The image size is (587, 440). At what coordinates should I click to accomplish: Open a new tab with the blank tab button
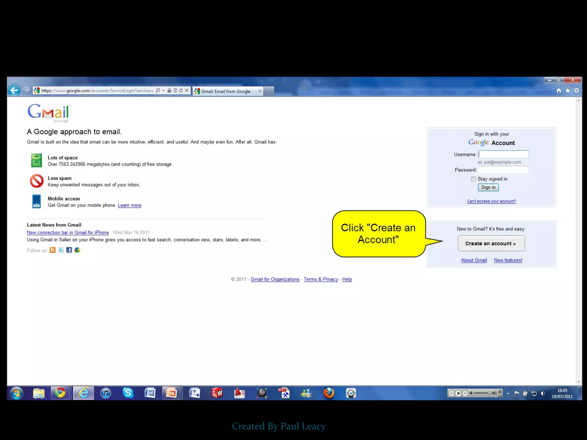point(269,91)
